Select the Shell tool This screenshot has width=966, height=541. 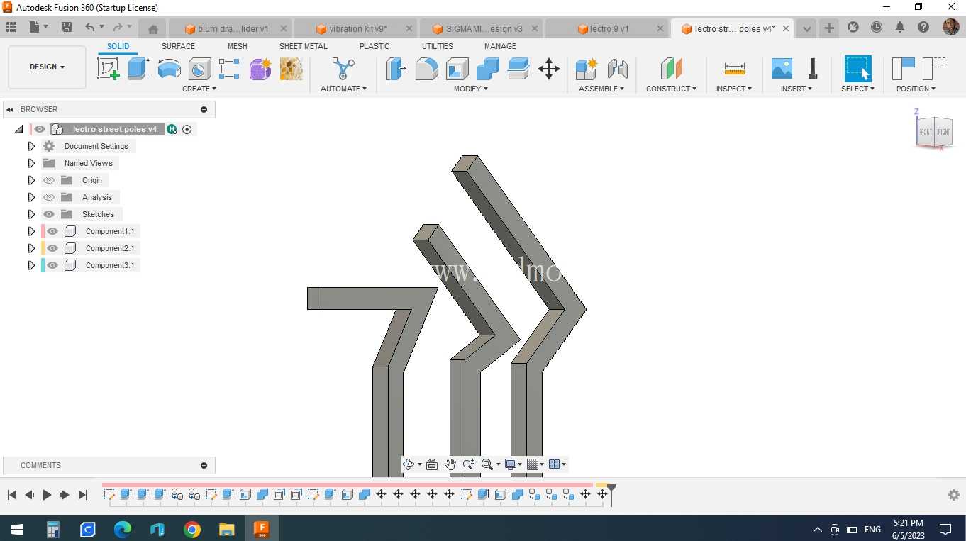point(457,69)
